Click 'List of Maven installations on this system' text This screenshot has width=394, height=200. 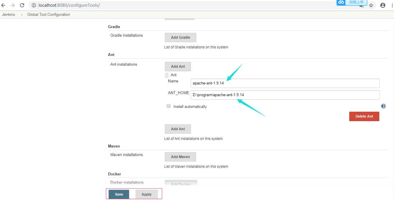(x=196, y=167)
